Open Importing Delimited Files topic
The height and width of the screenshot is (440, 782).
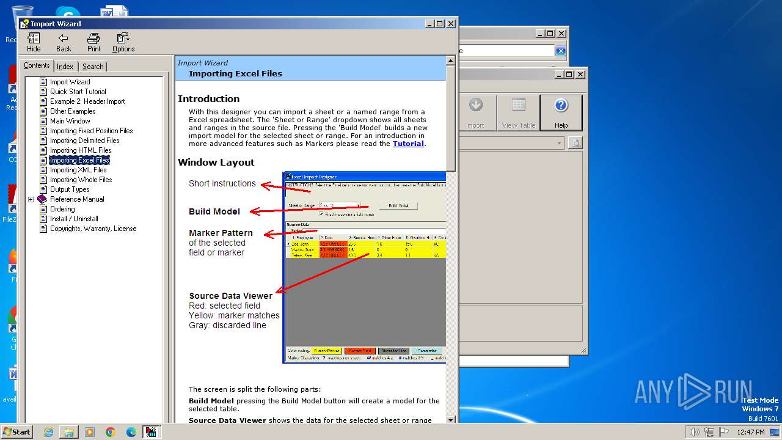pyautogui.click(x=84, y=141)
